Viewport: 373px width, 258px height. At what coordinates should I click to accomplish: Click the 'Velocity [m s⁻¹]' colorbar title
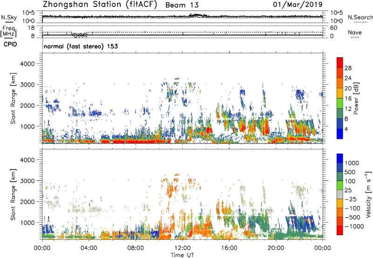368,194
